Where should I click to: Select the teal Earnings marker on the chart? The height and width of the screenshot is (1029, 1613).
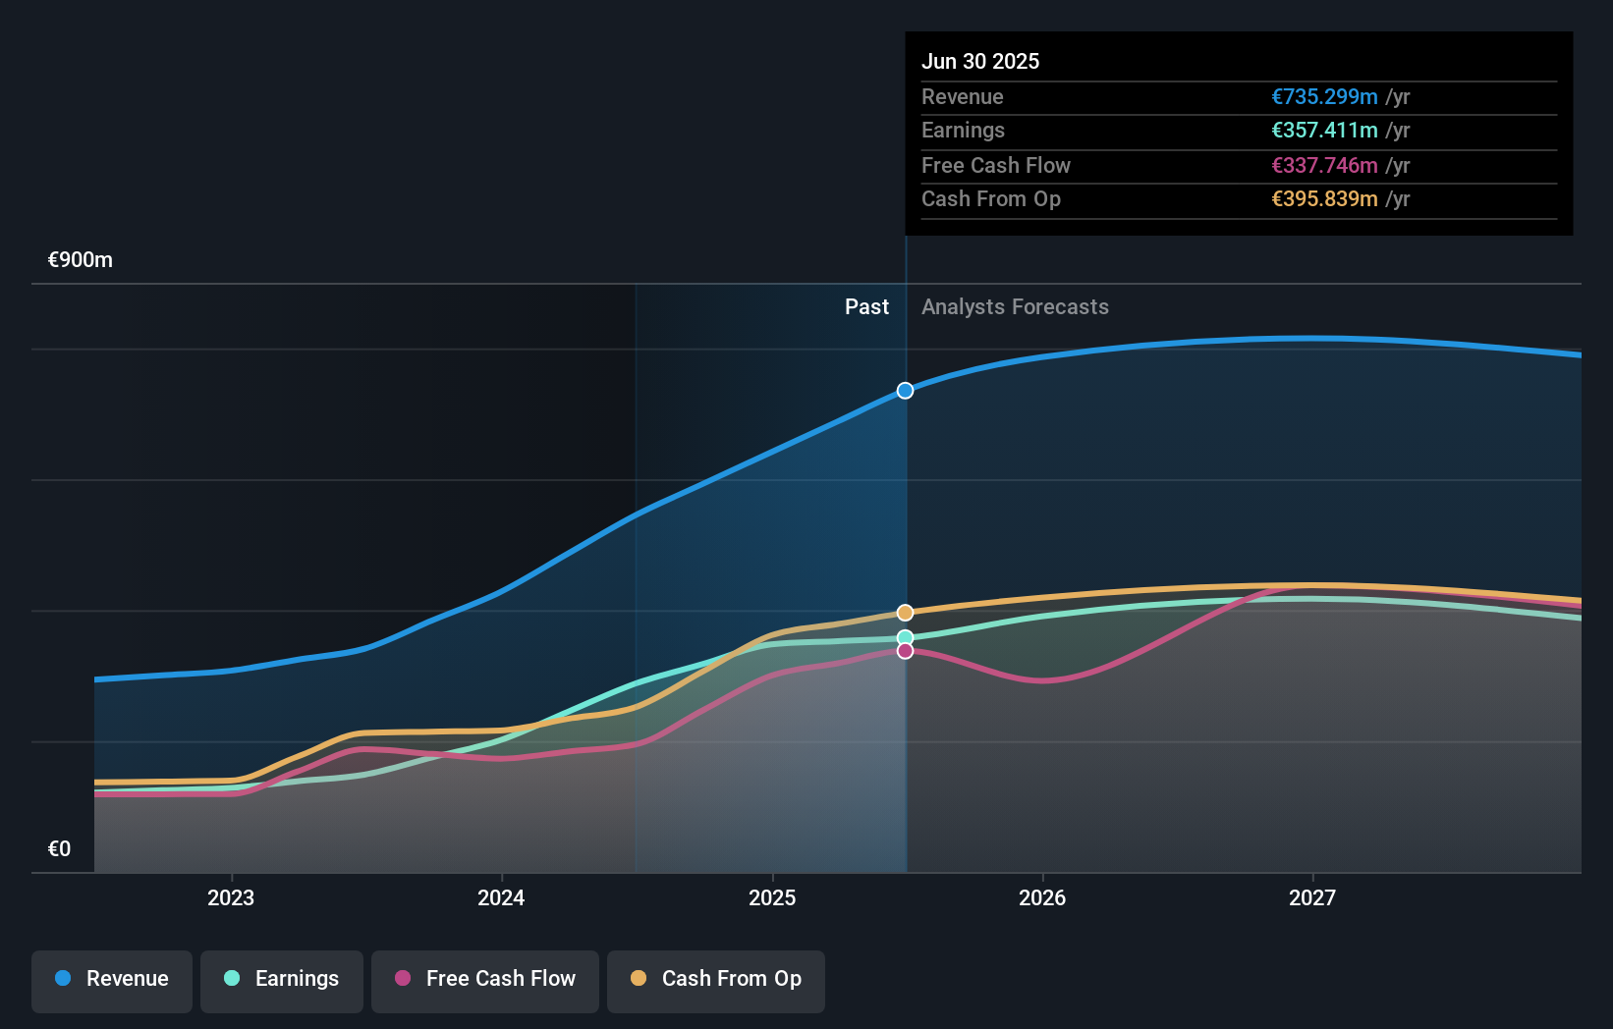click(904, 636)
